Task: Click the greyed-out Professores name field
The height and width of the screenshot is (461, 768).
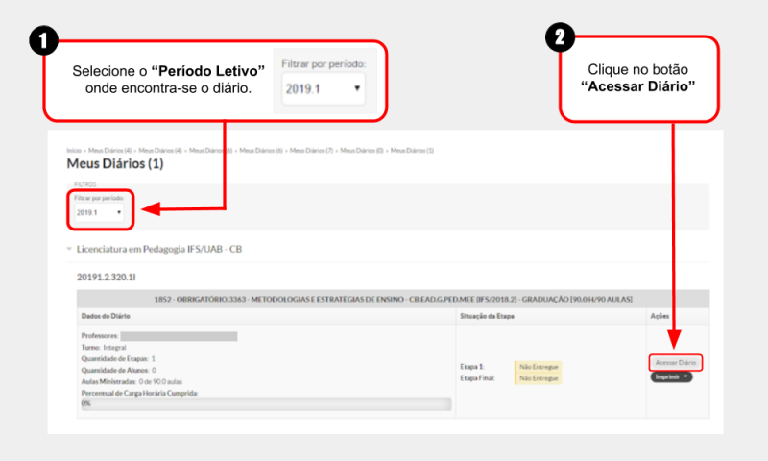Action: click(179, 336)
